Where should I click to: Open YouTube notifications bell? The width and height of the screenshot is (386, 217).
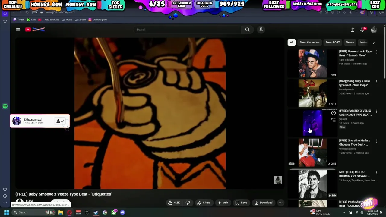[x=363, y=30]
